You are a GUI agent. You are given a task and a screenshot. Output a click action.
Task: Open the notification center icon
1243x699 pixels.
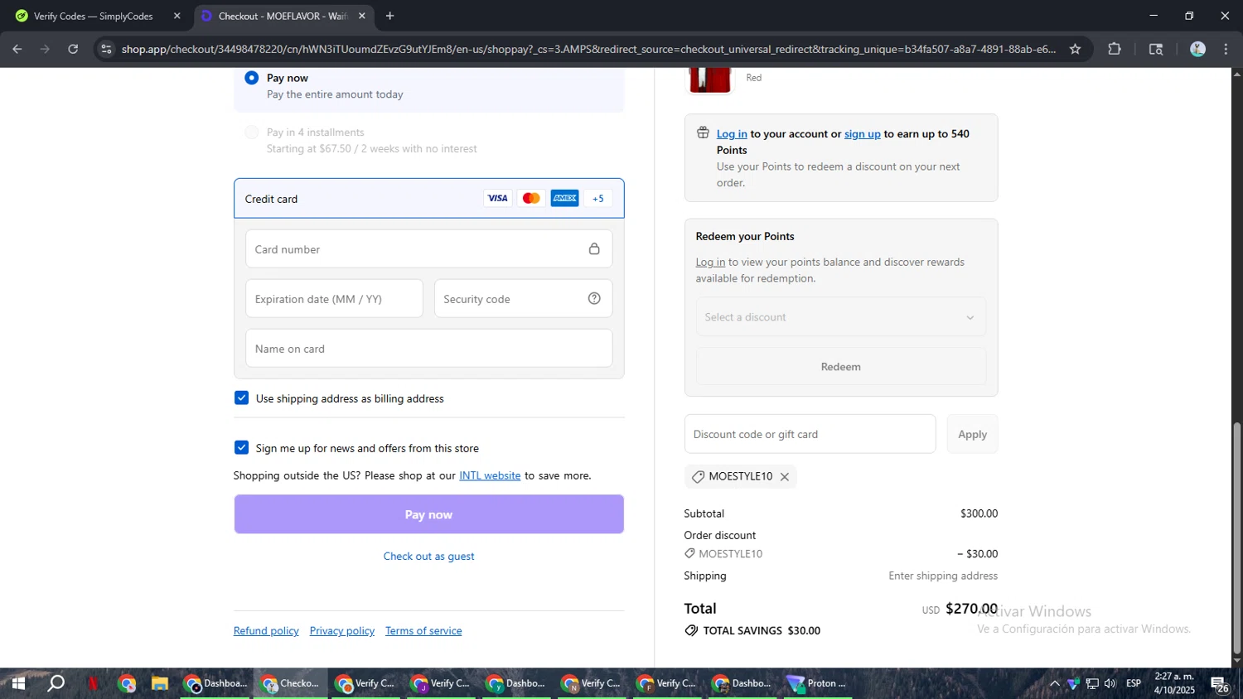(1220, 684)
